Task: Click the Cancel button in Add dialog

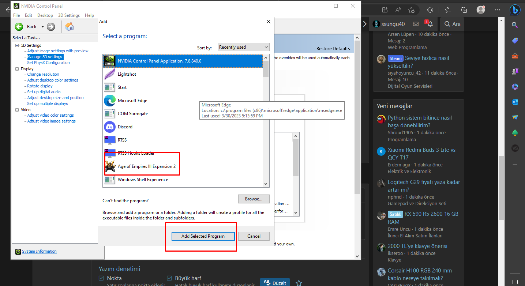Action: 254,236
